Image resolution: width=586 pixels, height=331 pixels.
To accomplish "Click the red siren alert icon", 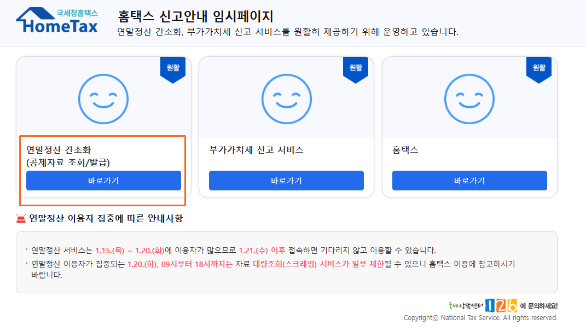I will click(21, 218).
